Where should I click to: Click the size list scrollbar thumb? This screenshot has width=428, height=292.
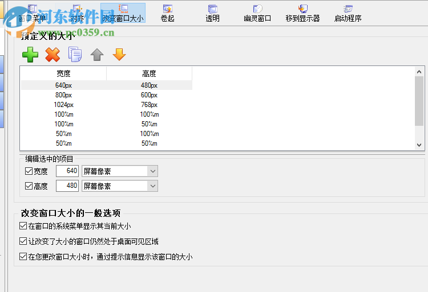[x=419, y=101]
